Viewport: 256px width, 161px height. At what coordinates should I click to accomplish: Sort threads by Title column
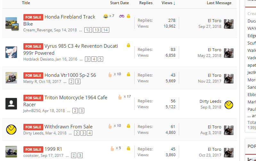pyautogui.click(x=26, y=3)
